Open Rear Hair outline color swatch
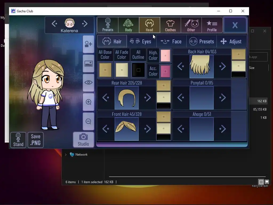This screenshot has width=273, height=205. 164,106
